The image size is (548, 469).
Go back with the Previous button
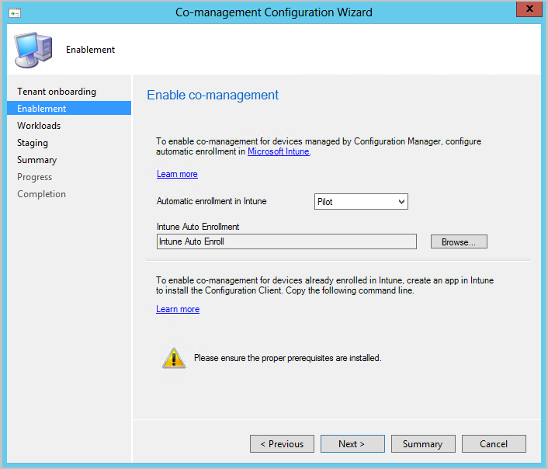[282, 444]
